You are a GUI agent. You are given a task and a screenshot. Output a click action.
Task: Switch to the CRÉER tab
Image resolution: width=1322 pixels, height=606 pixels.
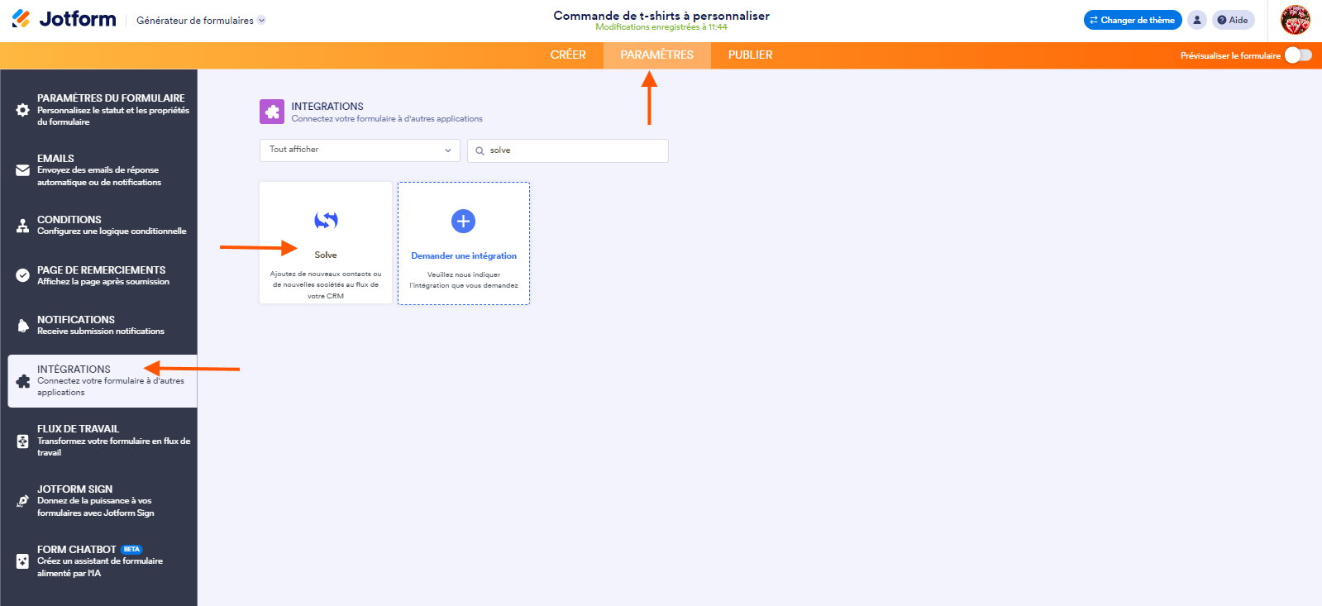click(568, 55)
